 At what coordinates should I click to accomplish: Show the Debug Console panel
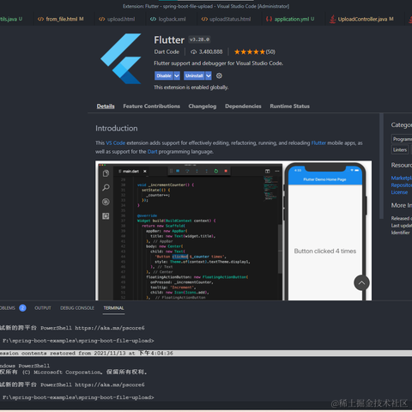(77, 308)
